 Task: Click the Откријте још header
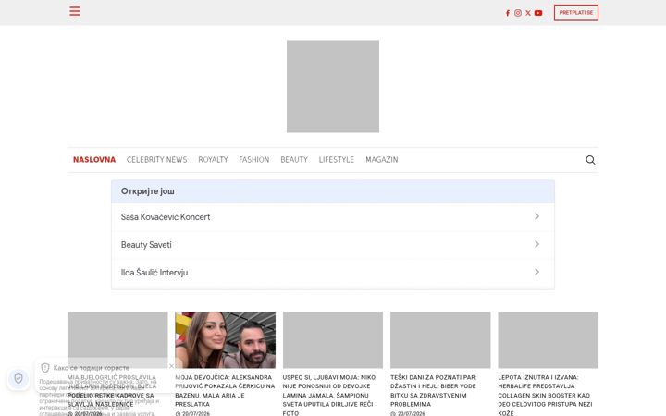click(333, 191)
